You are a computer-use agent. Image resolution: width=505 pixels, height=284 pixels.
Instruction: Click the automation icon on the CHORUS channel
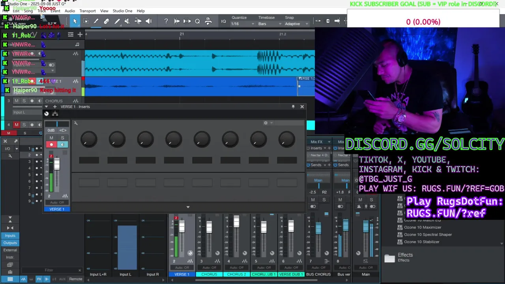click(217, 262)
